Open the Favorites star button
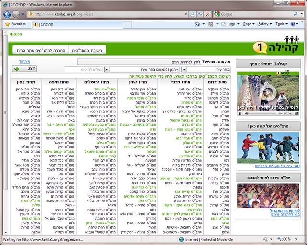Viewport: 307px width, 245px height. pyautogui.click(x=16, y=24)
